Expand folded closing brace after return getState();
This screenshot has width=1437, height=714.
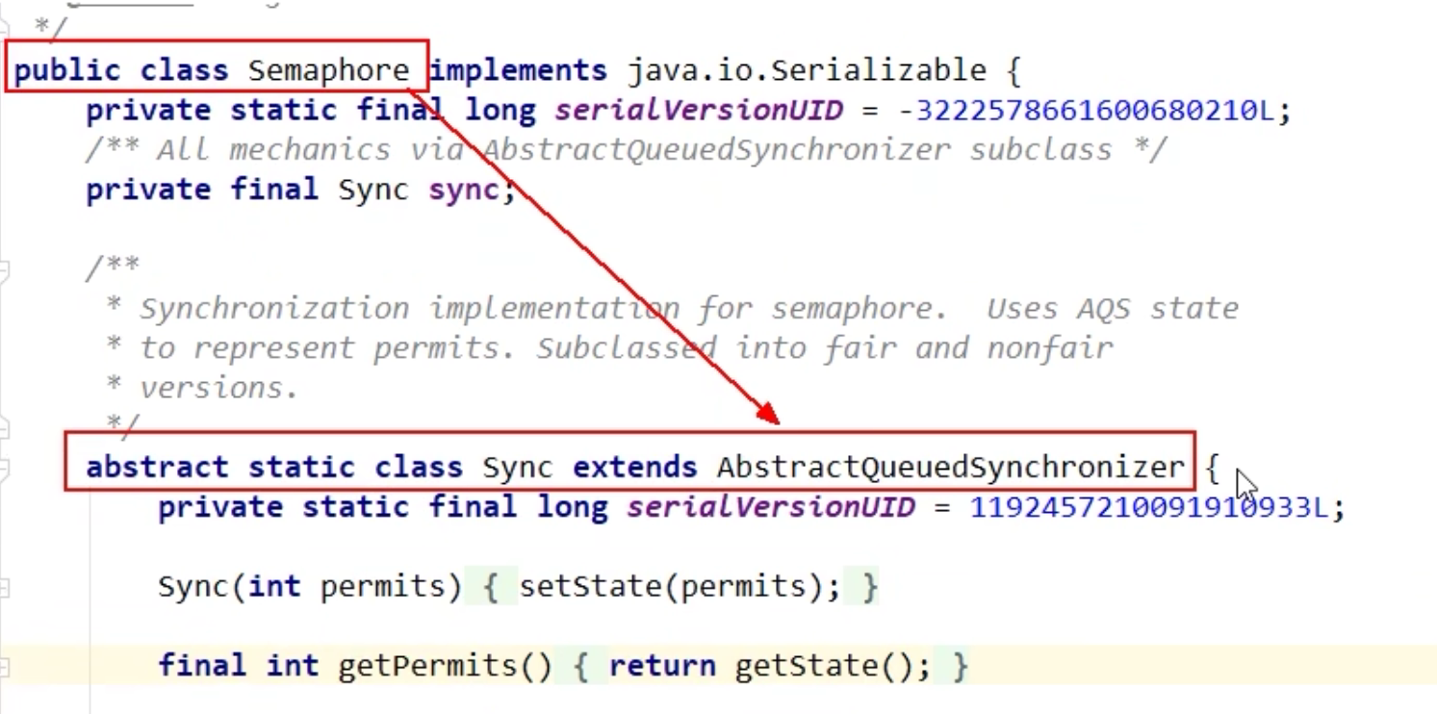958,666
